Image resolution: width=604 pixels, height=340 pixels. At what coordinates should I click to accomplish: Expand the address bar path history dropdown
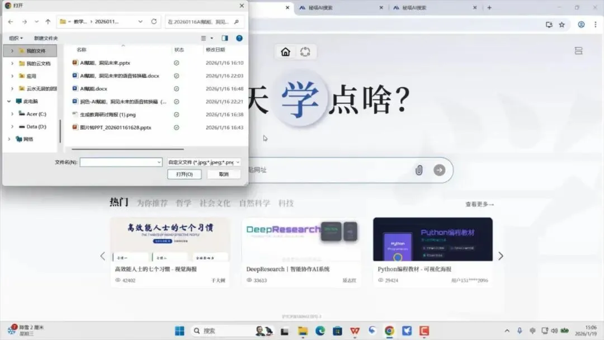pyautogui.click(x=140, y=22)
